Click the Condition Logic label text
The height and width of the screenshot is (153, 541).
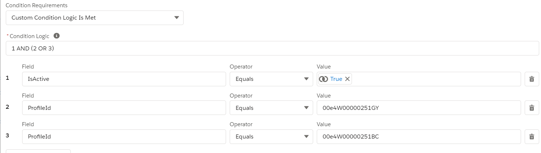coord(29,36)
